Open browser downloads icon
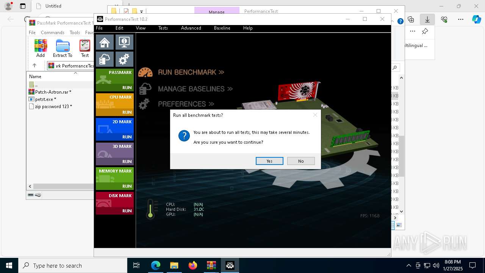This screenshot has height=273, width=485. 427,19
